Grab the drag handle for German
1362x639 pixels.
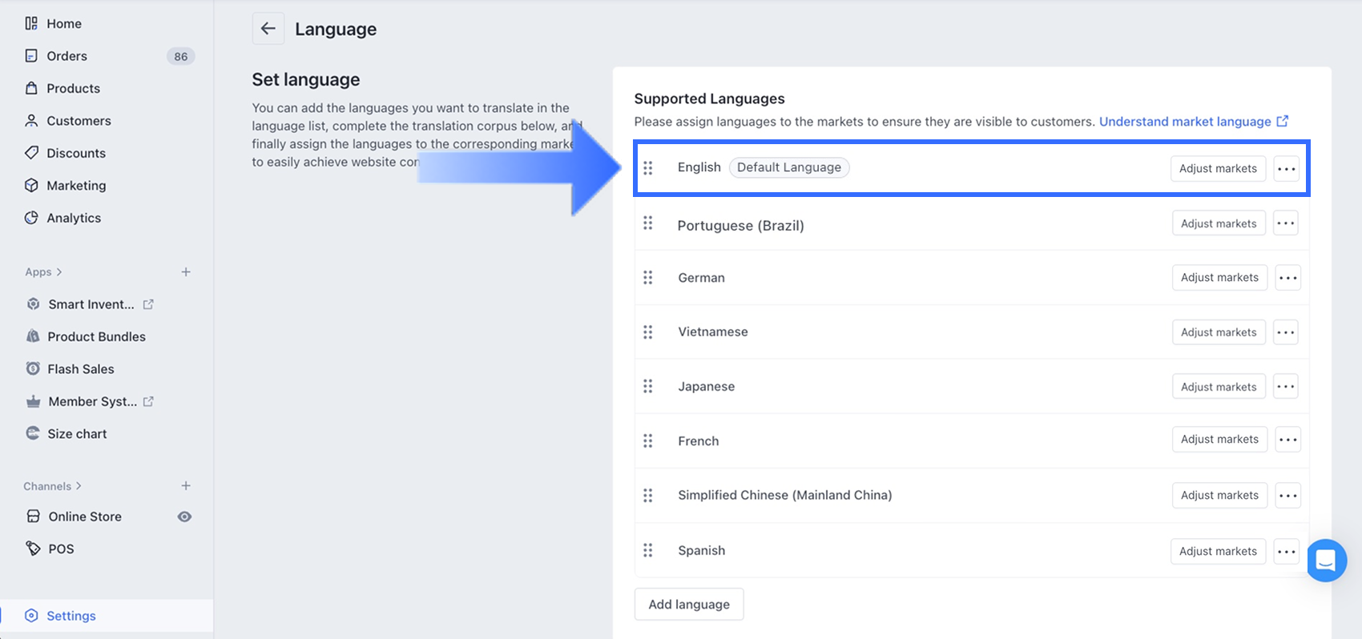coord(647,278)
